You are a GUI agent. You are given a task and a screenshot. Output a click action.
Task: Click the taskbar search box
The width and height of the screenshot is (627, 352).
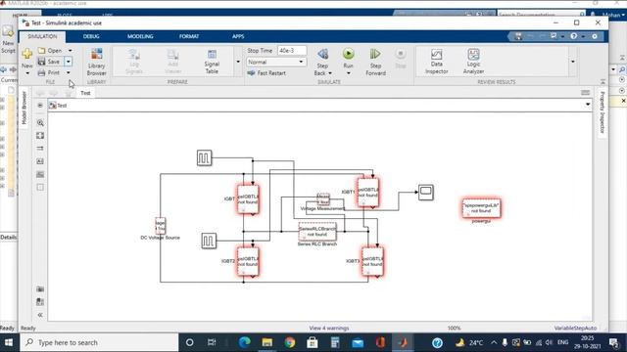click(x=99, y=342)
